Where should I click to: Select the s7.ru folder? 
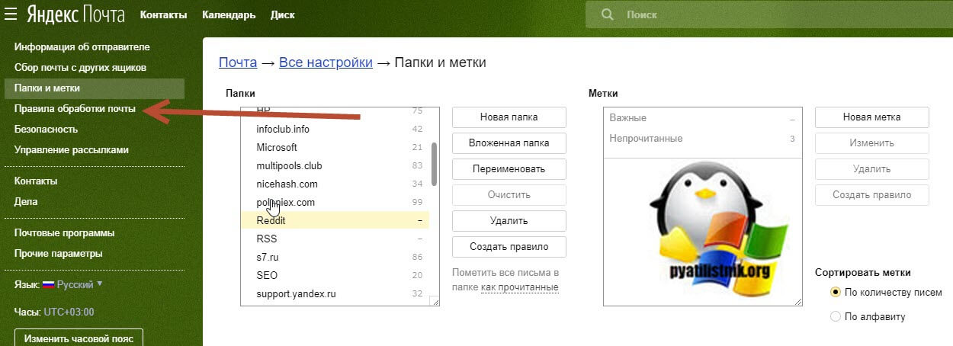pyautogui.click(x=335, y=258)
